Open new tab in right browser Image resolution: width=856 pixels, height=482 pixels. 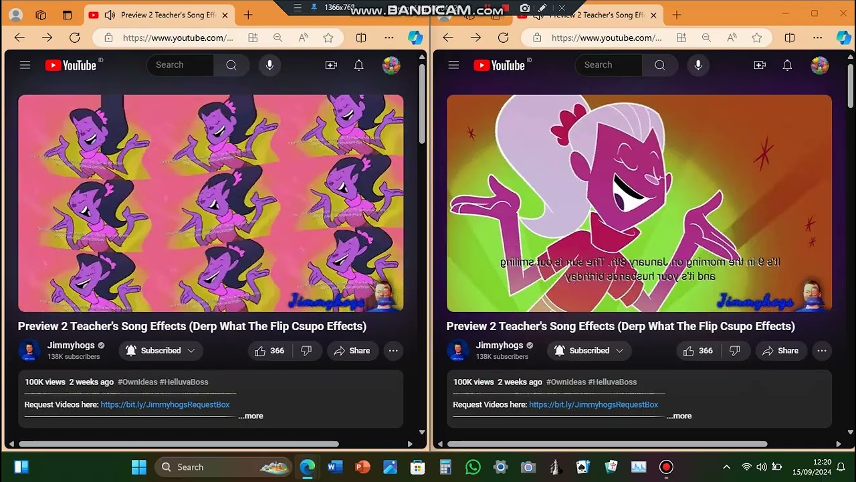click(677, 15)
